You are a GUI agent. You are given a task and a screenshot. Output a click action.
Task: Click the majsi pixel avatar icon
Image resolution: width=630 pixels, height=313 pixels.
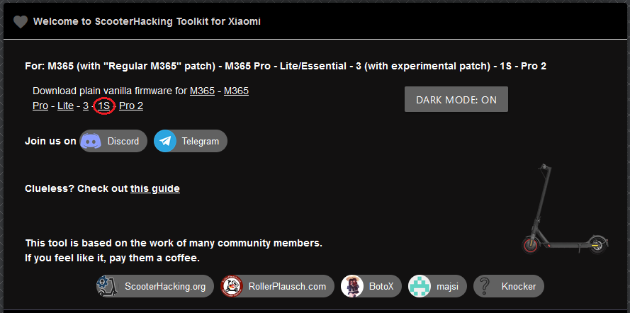(420, 286)
